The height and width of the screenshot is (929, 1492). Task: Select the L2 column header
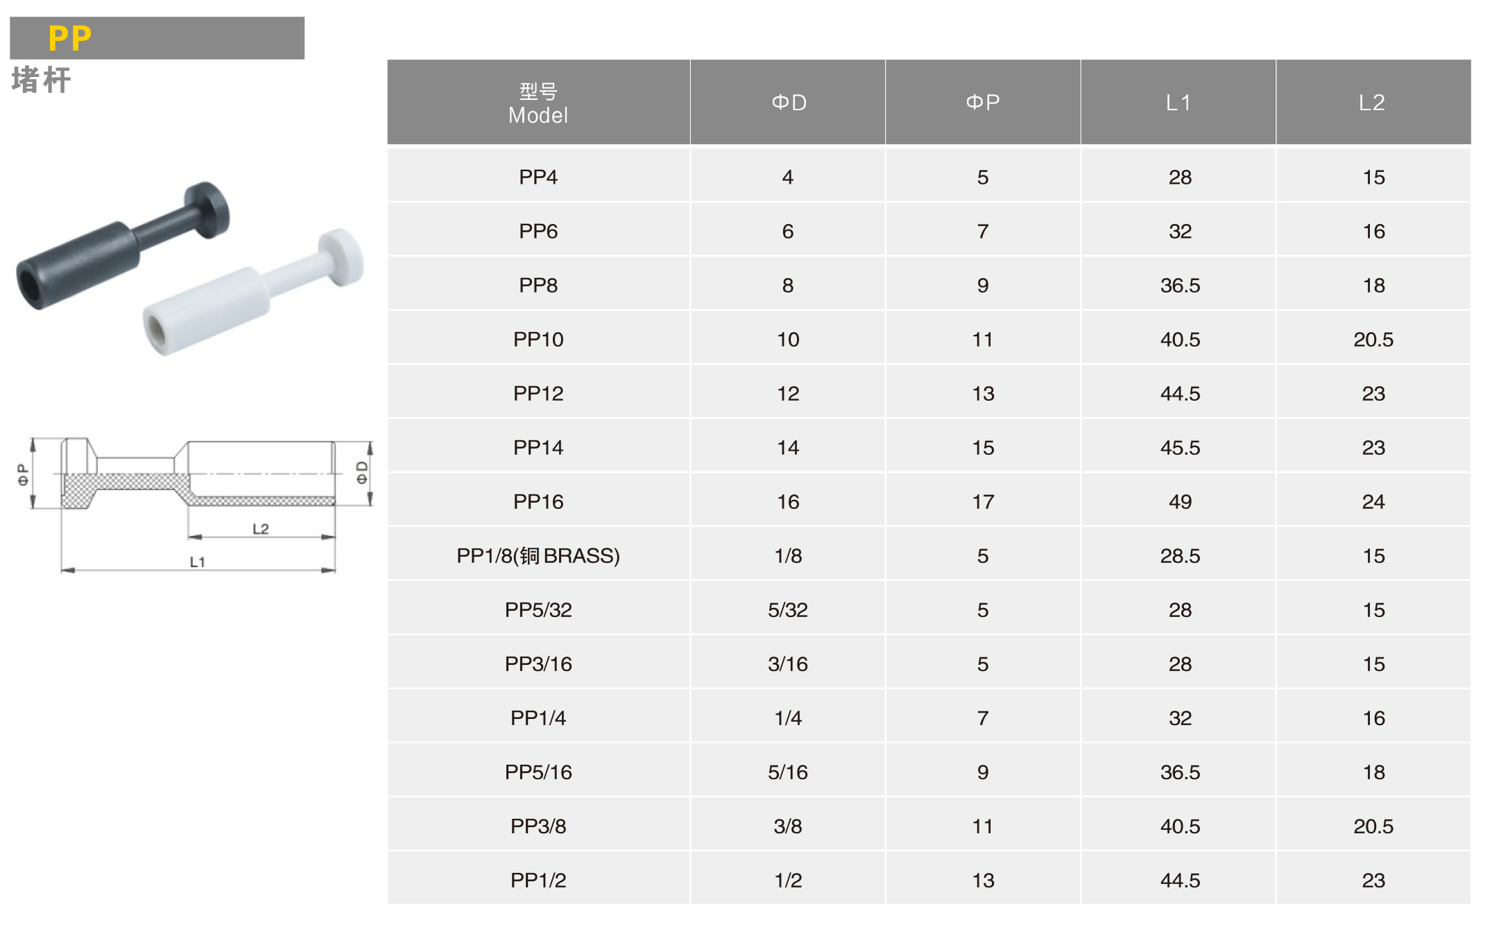click(x=1373, y=103)
